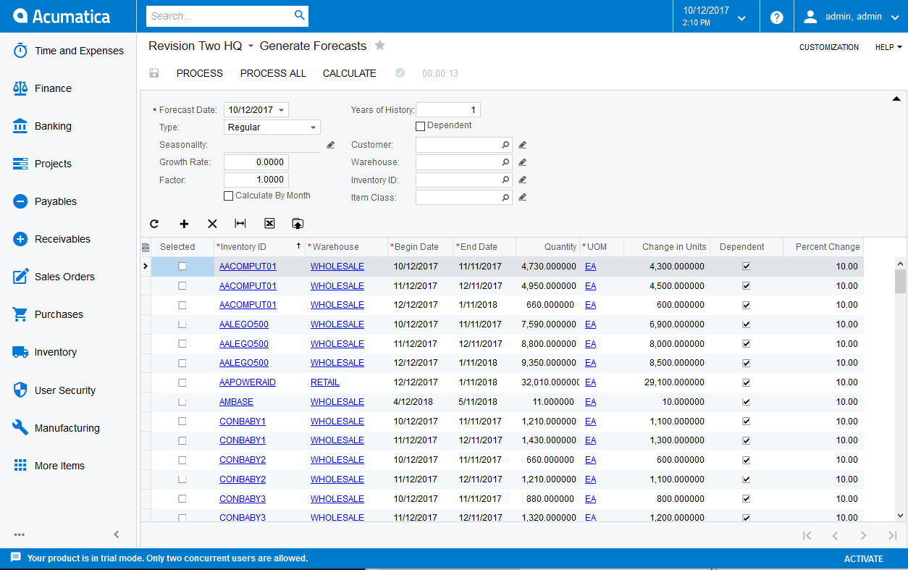Viewport: 908px width, 570px height.
Task: Open the Sales Orders sidebar item
Action: (x=64, y=277)
